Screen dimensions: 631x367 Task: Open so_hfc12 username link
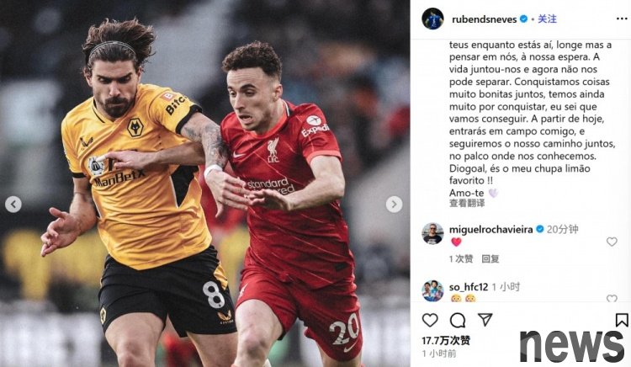pos(469,287)
